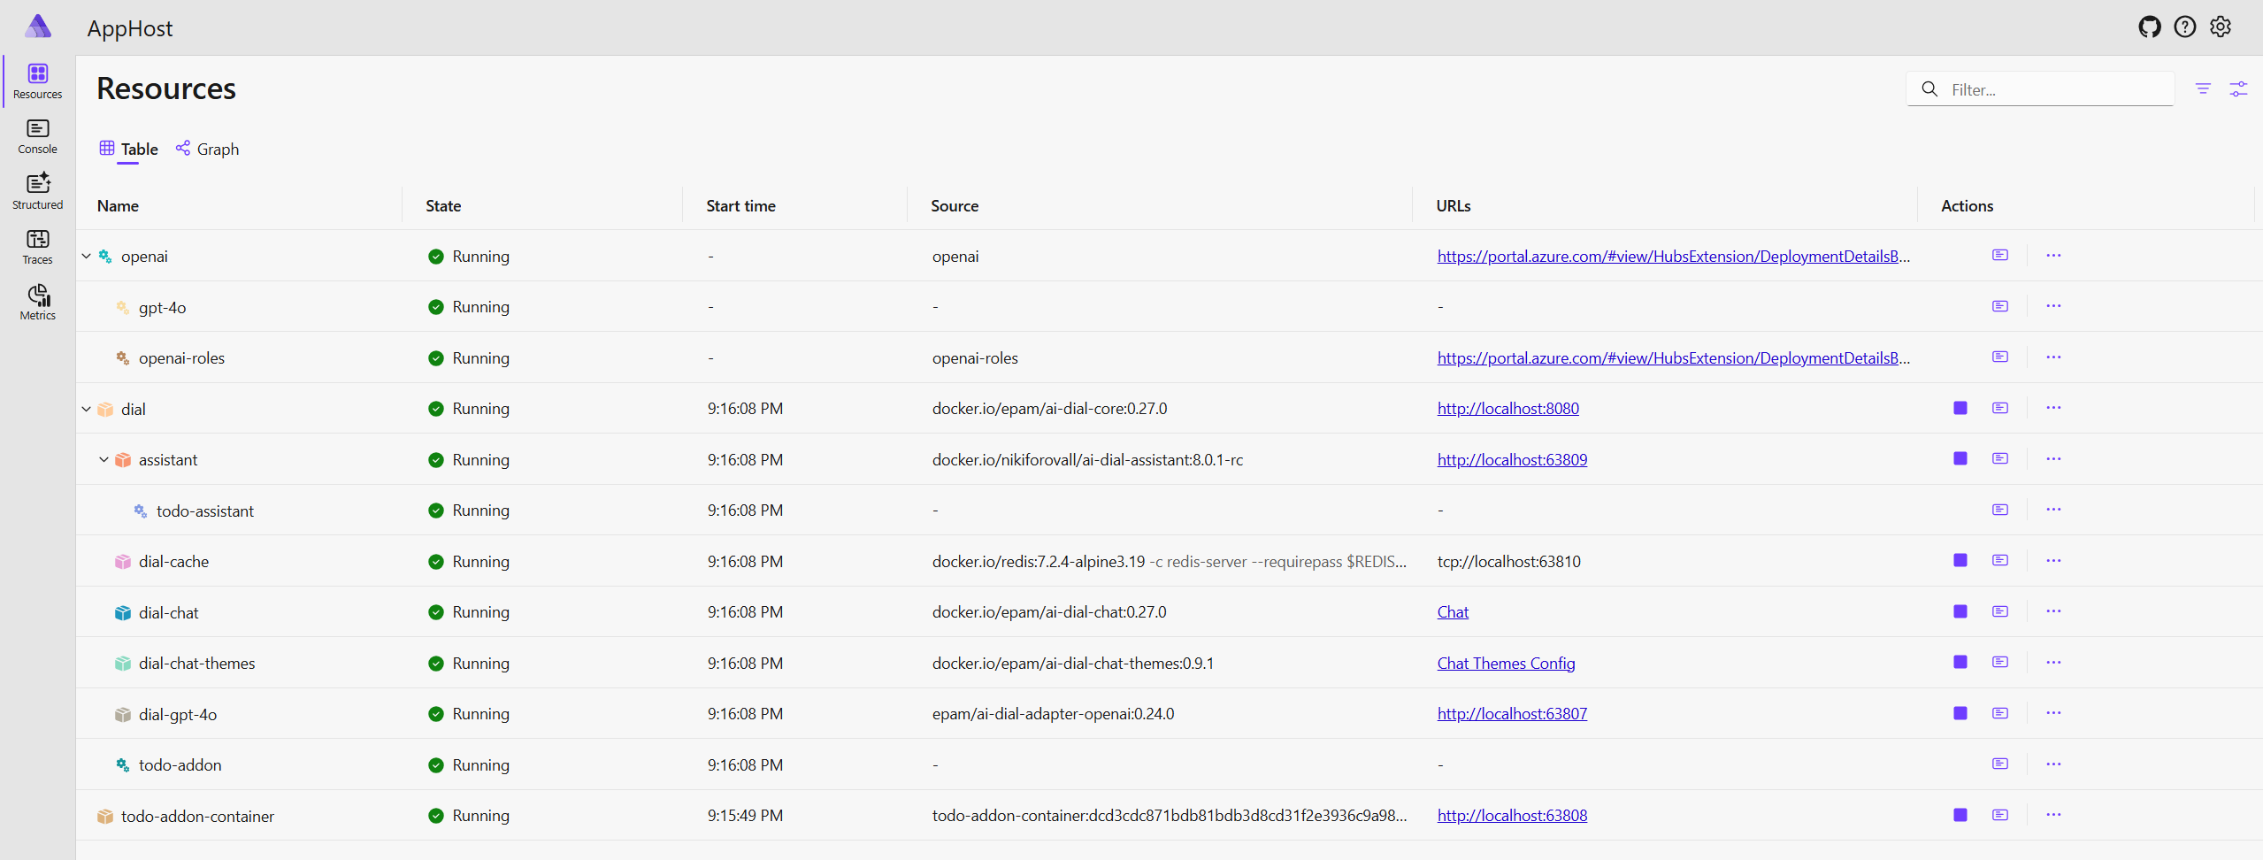Stop the dial-gpt-4o resource
Image resolution: width=2263 pixels, height=860 pixels.
click(1960, 713)
